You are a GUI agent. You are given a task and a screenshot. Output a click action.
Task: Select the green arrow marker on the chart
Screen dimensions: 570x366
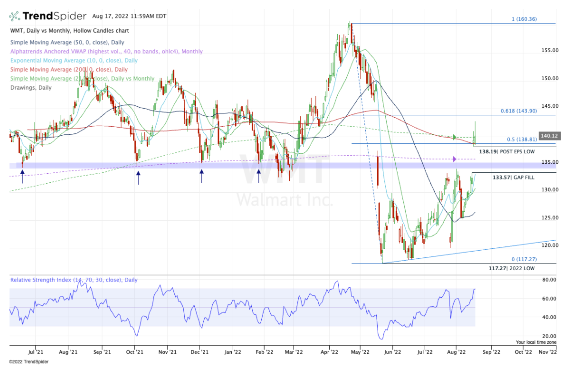pos(455,138)
